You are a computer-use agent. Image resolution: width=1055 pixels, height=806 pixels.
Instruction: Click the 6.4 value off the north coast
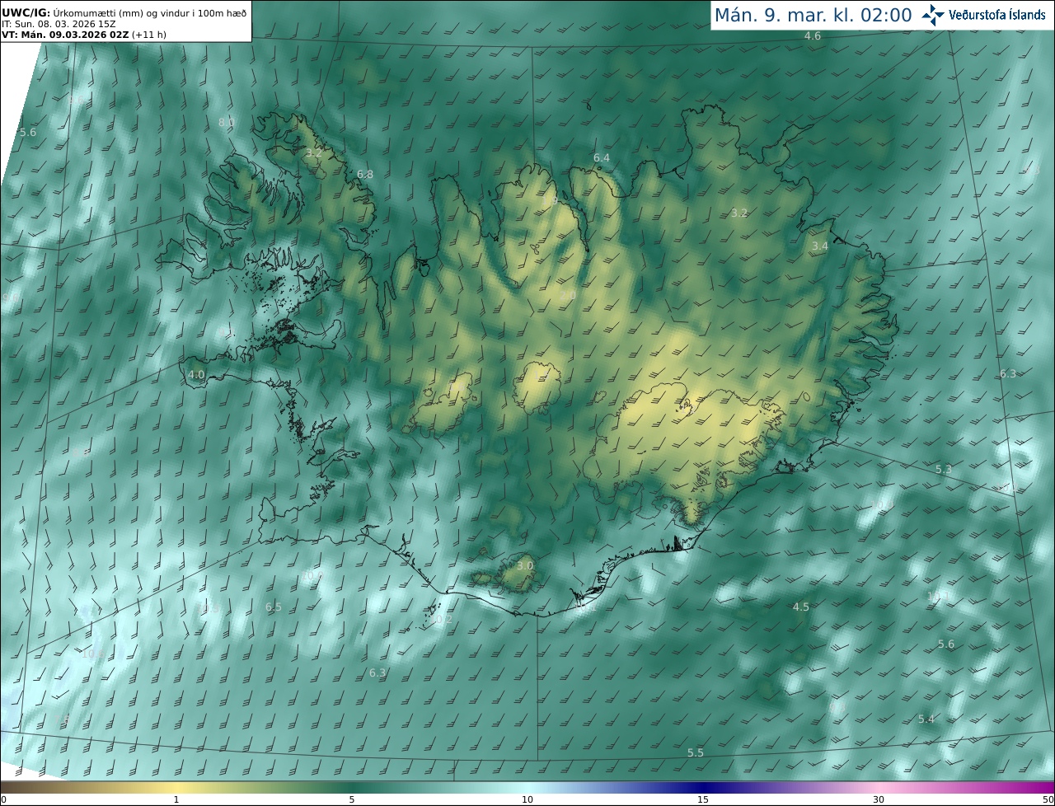(602, 158)
